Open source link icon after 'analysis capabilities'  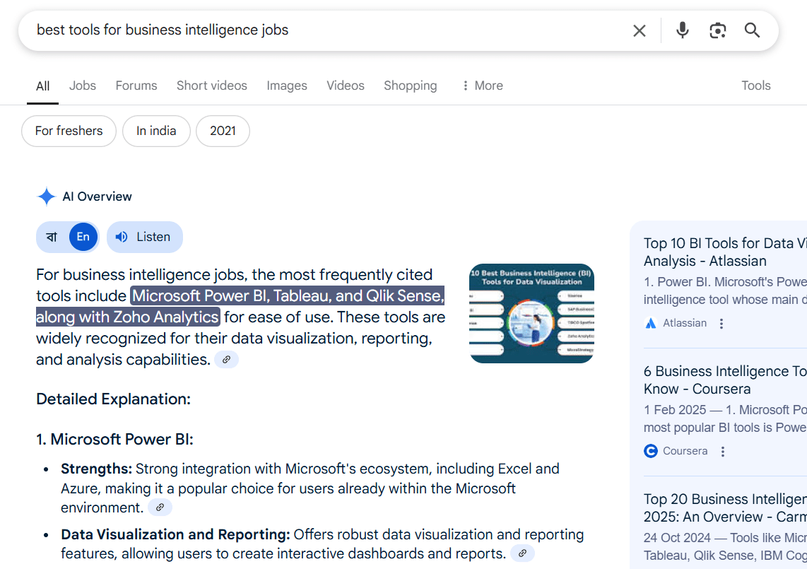click(226, 359)
